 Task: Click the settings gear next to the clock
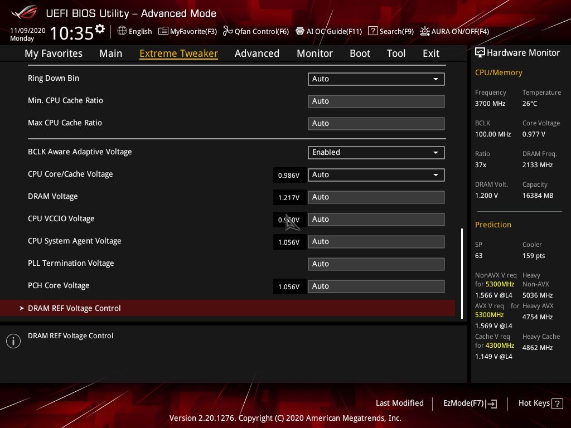pos(100,28)
